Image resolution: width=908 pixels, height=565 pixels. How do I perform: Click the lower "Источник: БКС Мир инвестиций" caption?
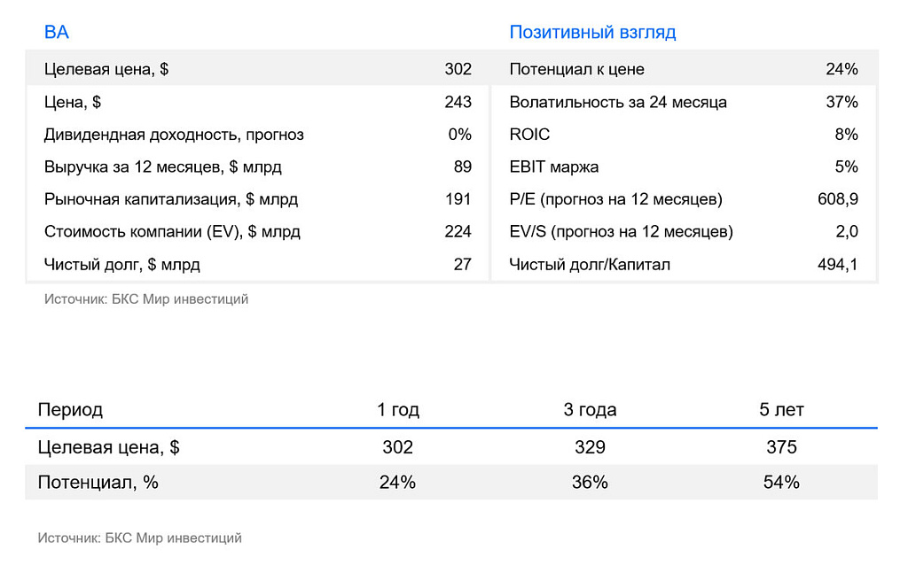coord(139,538)
